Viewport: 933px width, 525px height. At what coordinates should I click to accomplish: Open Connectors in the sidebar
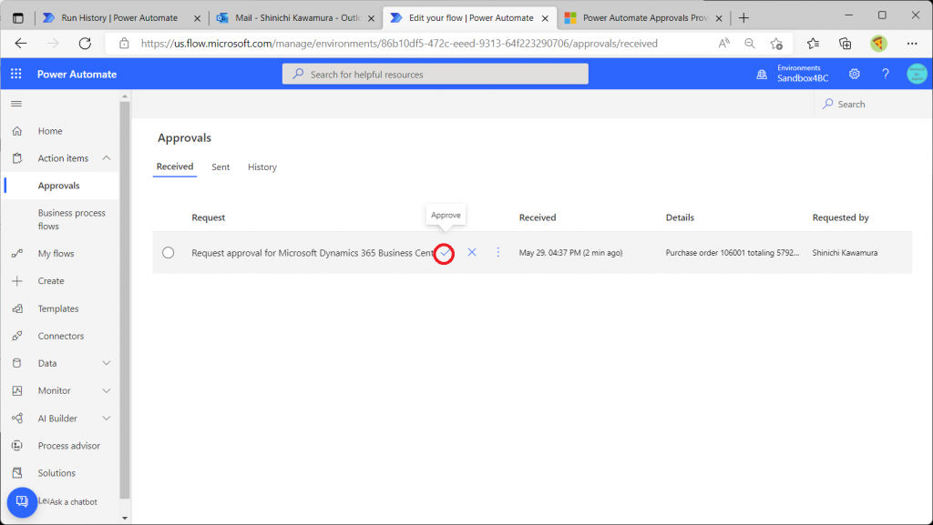coord(61,336)
